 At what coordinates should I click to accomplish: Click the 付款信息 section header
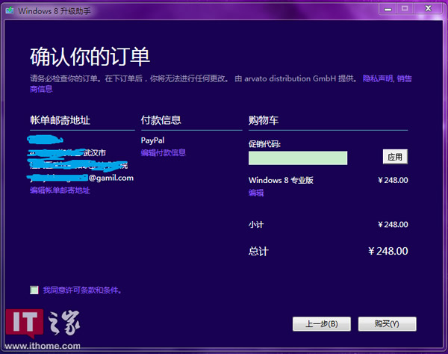coord(161,120)
